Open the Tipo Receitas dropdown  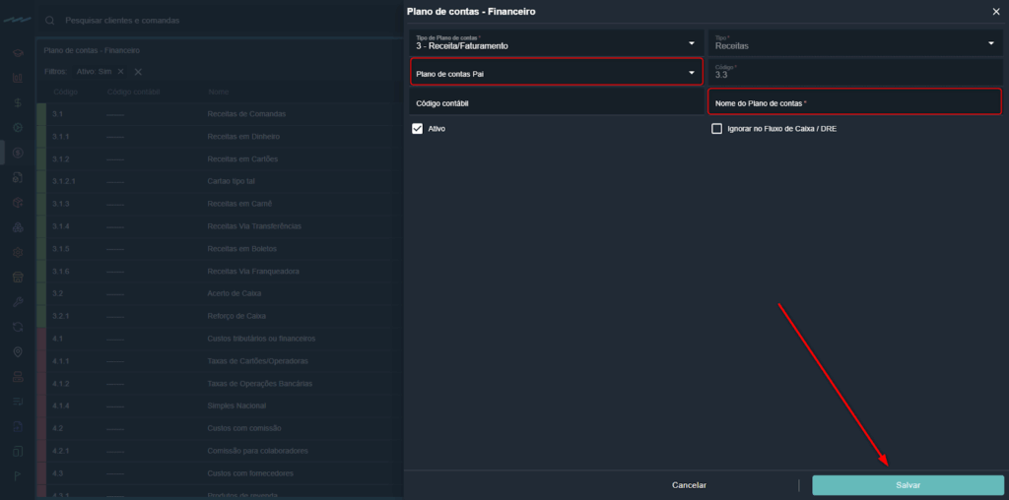(x=854, y=42)
